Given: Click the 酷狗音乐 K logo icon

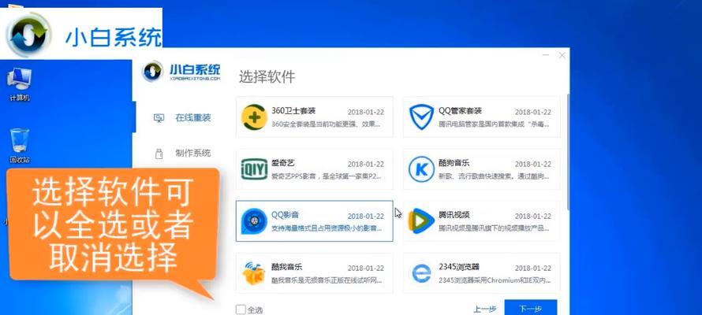Looking at the screenshot, I should coord(421,169).
